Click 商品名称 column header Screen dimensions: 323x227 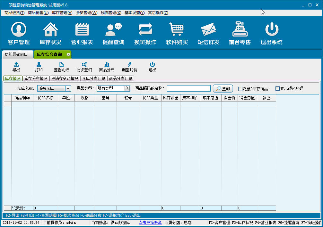point(46,98)
